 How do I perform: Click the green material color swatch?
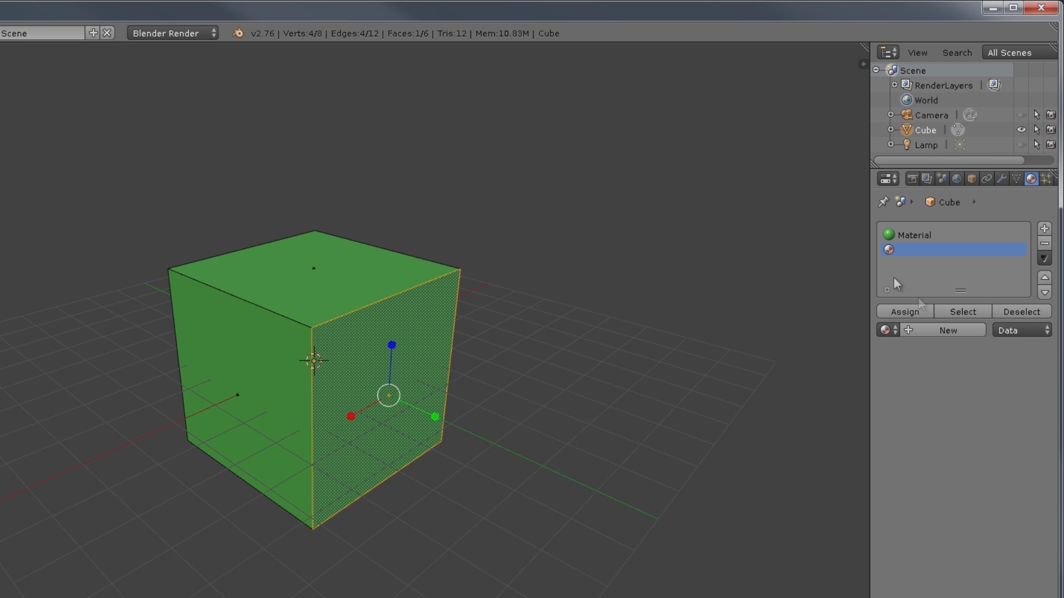pyautogui.click(x=889, y=234)
